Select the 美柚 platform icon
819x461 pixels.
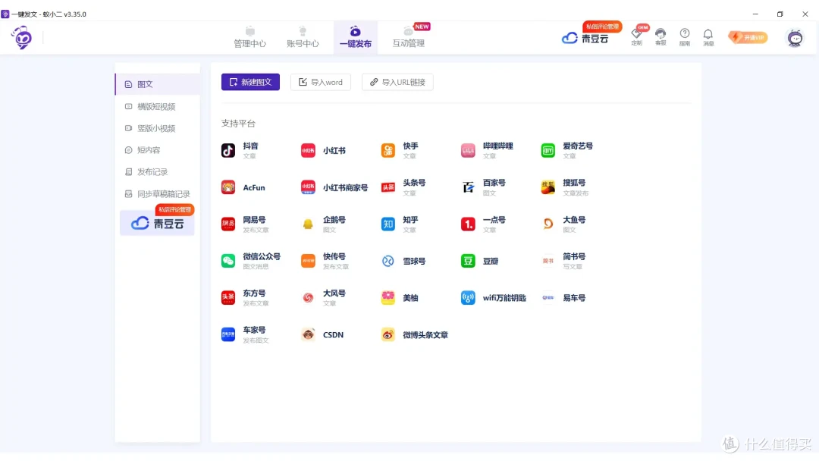click(388, 297)
